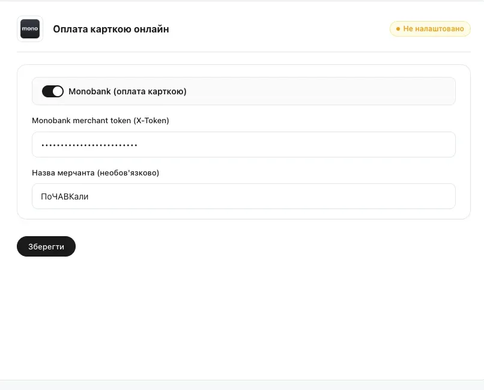This screenshot has height=390, width=484.
Task: Click the Не налаштовано status badge
Action: click(430, 29)
